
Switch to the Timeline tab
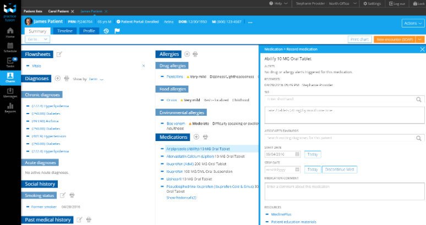[x=65, y=31]
